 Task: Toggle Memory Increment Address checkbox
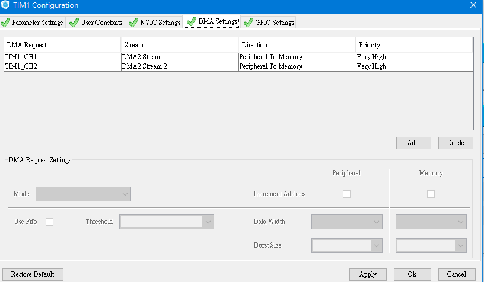tap(431, 194)
